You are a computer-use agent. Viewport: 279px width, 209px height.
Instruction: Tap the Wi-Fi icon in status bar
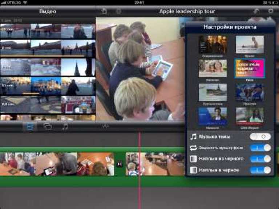(25, 3)
